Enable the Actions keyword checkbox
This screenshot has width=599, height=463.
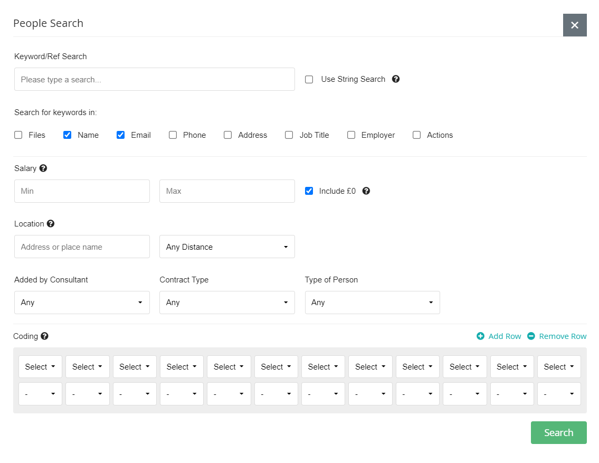pyautogui.click(x=417, y=135)
